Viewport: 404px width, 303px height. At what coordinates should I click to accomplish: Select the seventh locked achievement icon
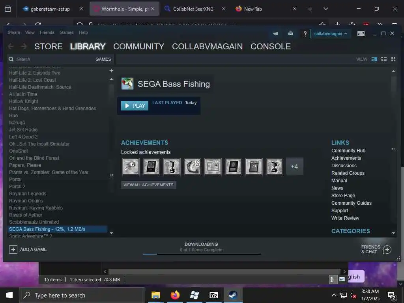[x=254, y=166]
